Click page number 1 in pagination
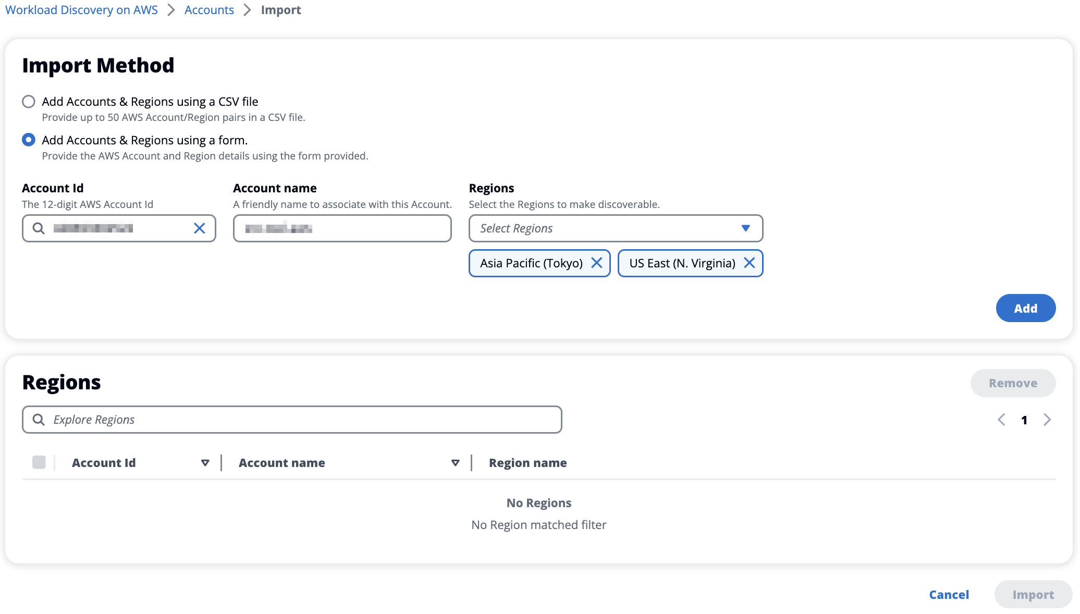The image size is (1080, 614). (1024, 420)
